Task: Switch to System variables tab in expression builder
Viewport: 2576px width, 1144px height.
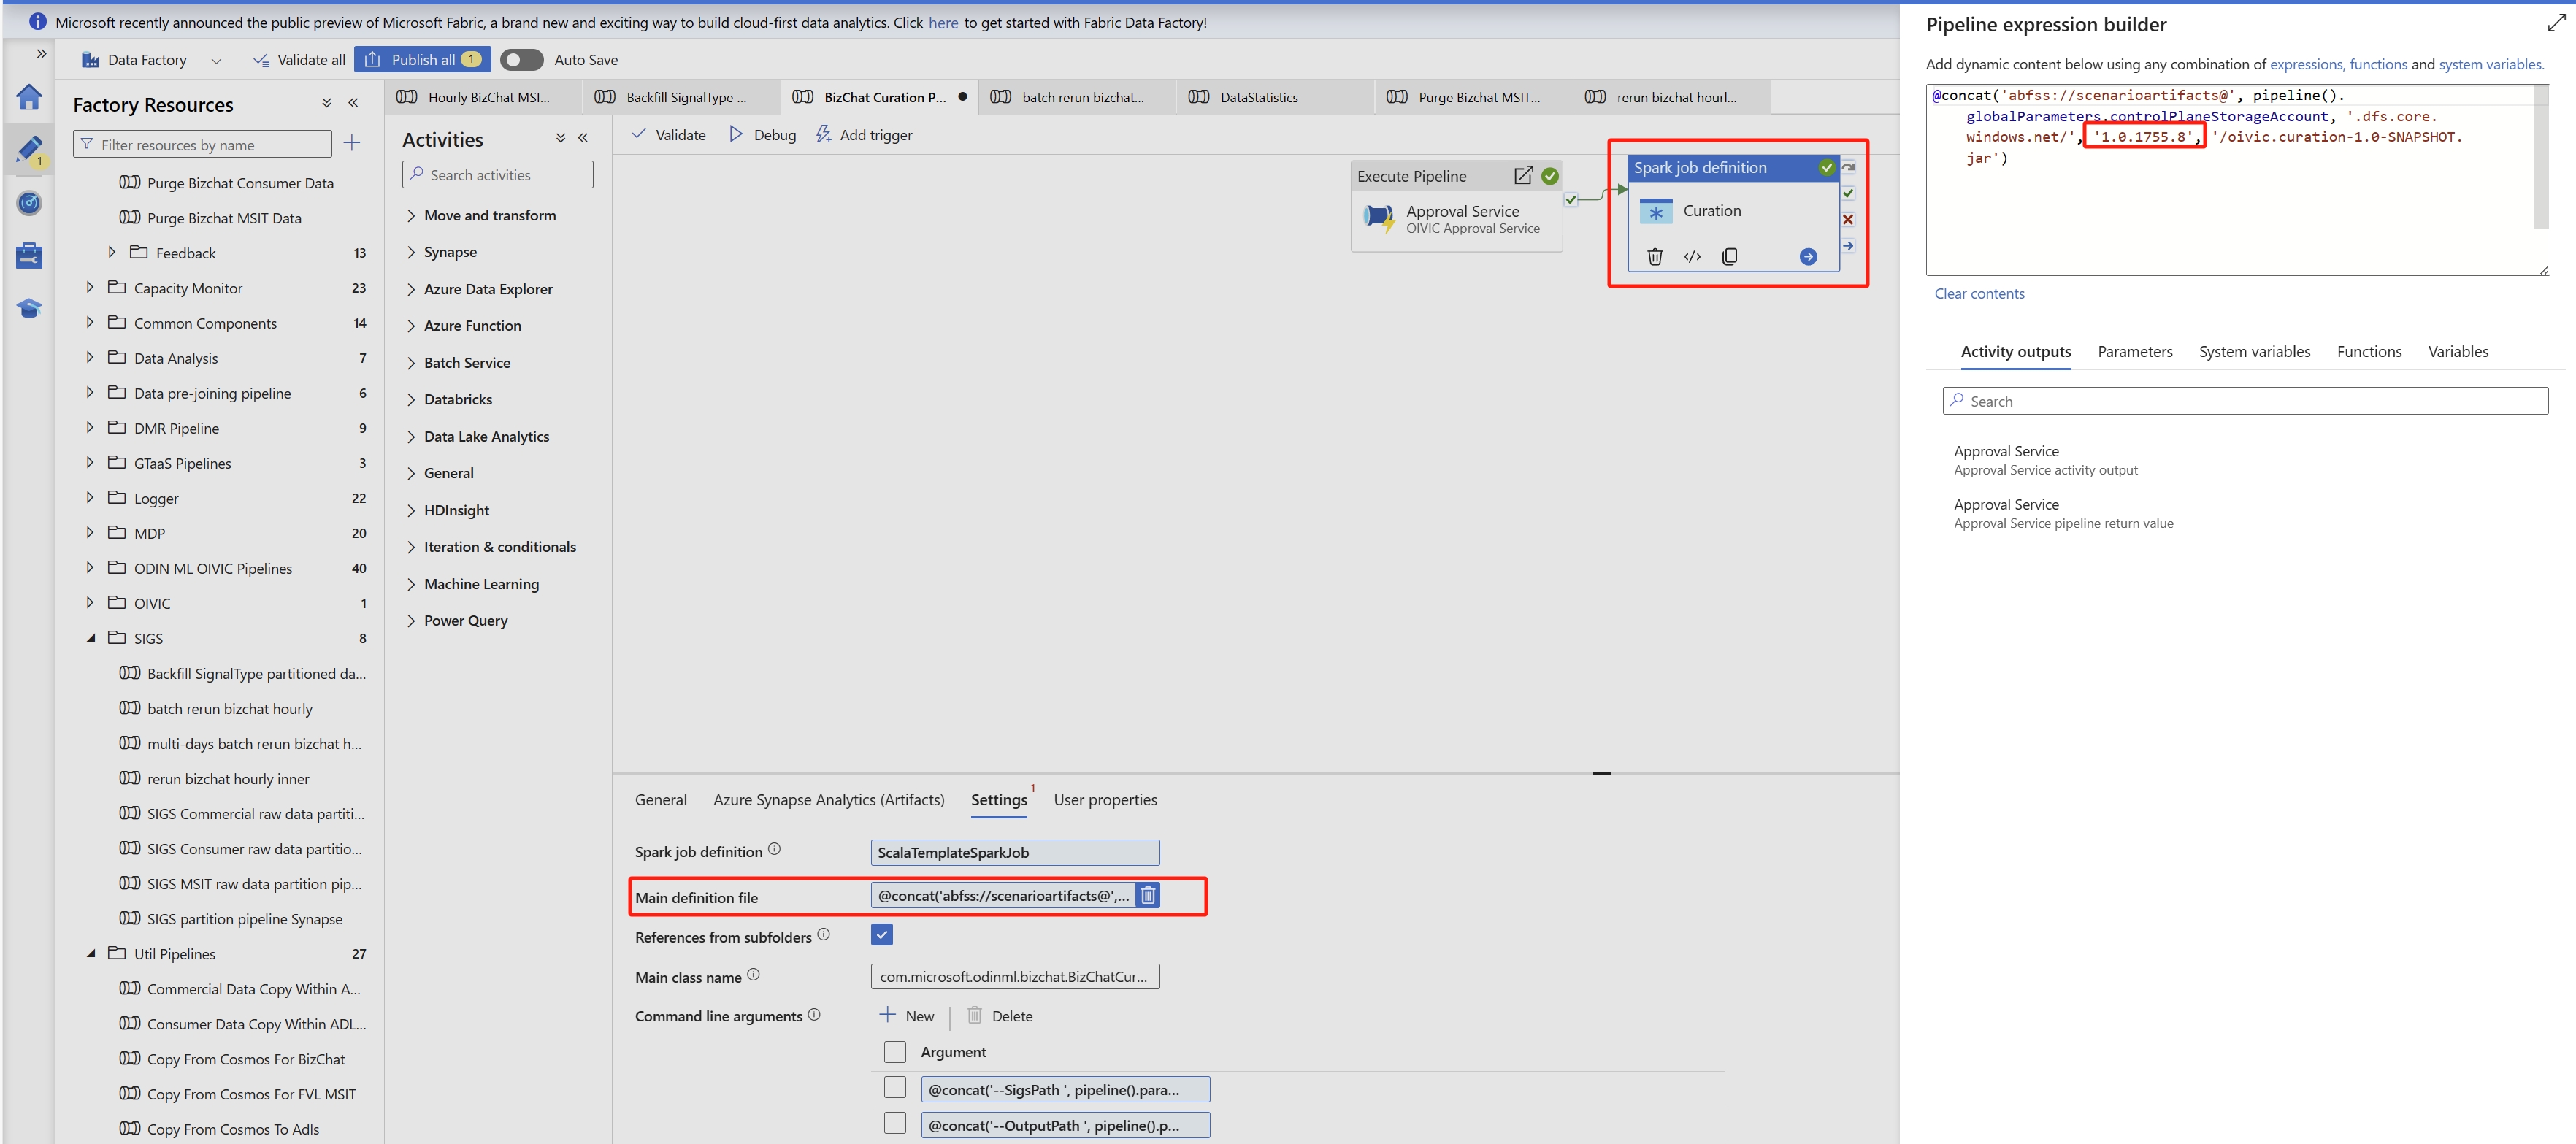Action: point(2254,352)
